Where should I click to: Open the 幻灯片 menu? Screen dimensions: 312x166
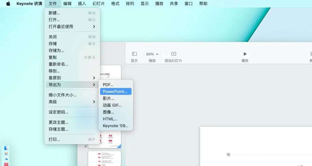[x=99, y=3]
